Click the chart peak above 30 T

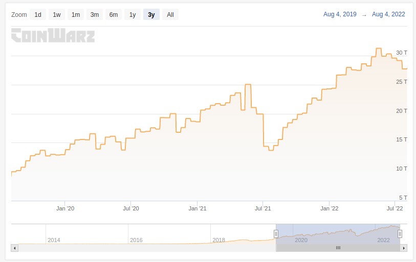pos(379,49)
